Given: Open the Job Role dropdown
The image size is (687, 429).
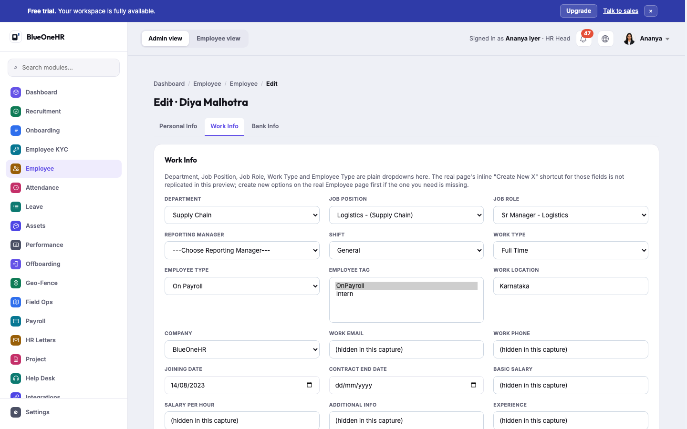Looking at the screenshot, I should 571,215.
